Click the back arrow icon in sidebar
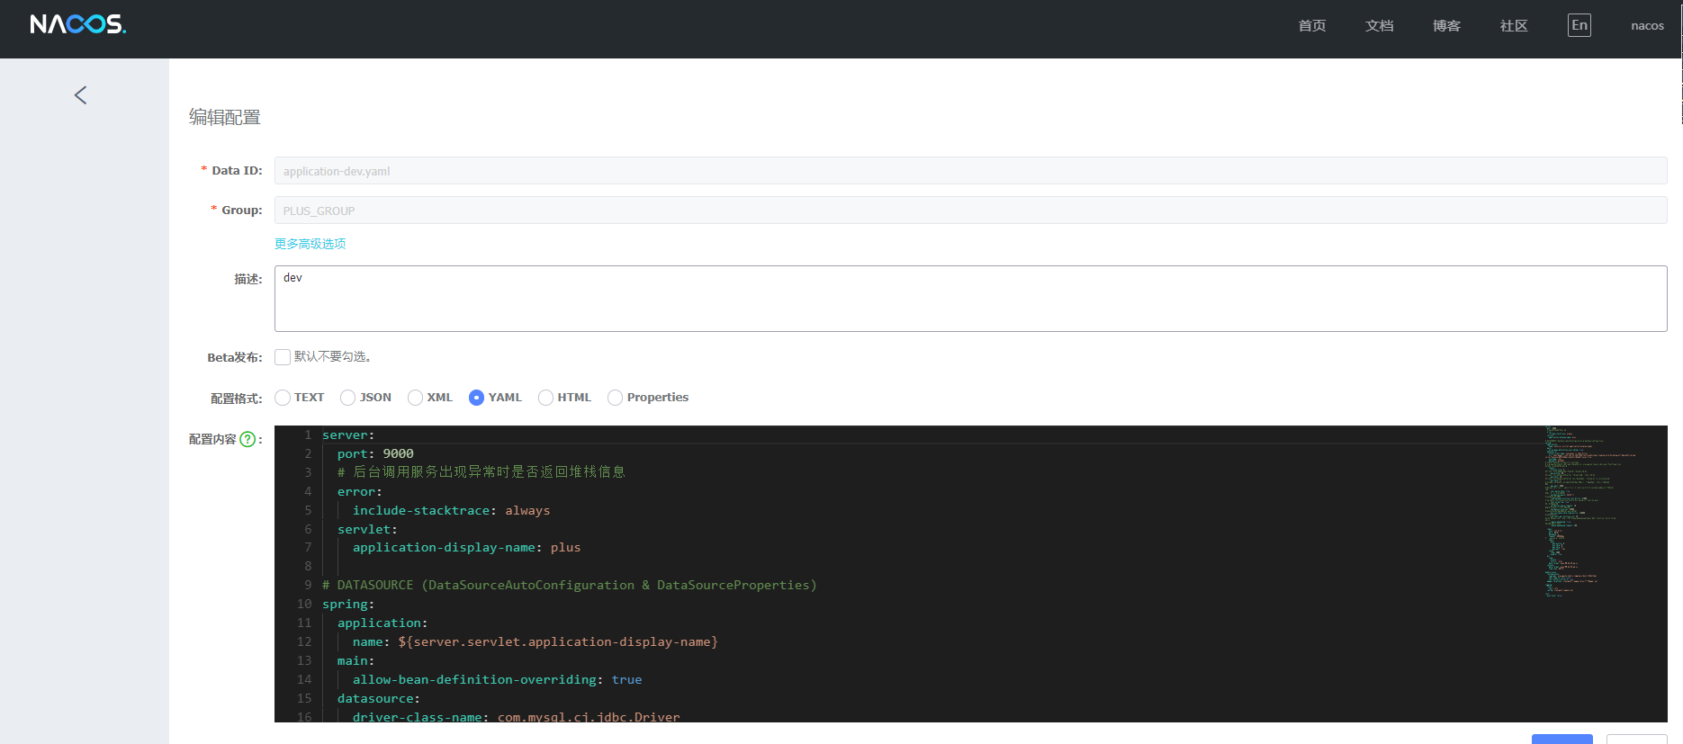Image resolution: width=1683 pixels, height=744 pixels. pos(80,95)
